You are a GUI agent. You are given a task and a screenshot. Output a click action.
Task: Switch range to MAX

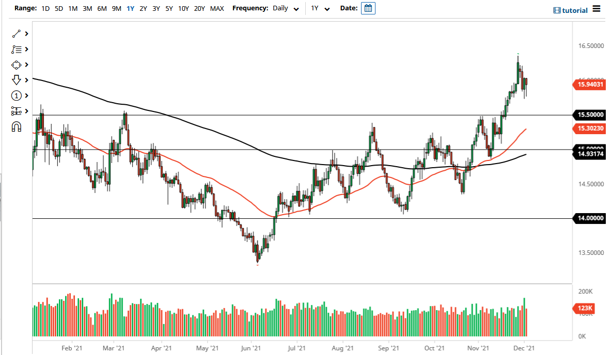coord(217,8)
